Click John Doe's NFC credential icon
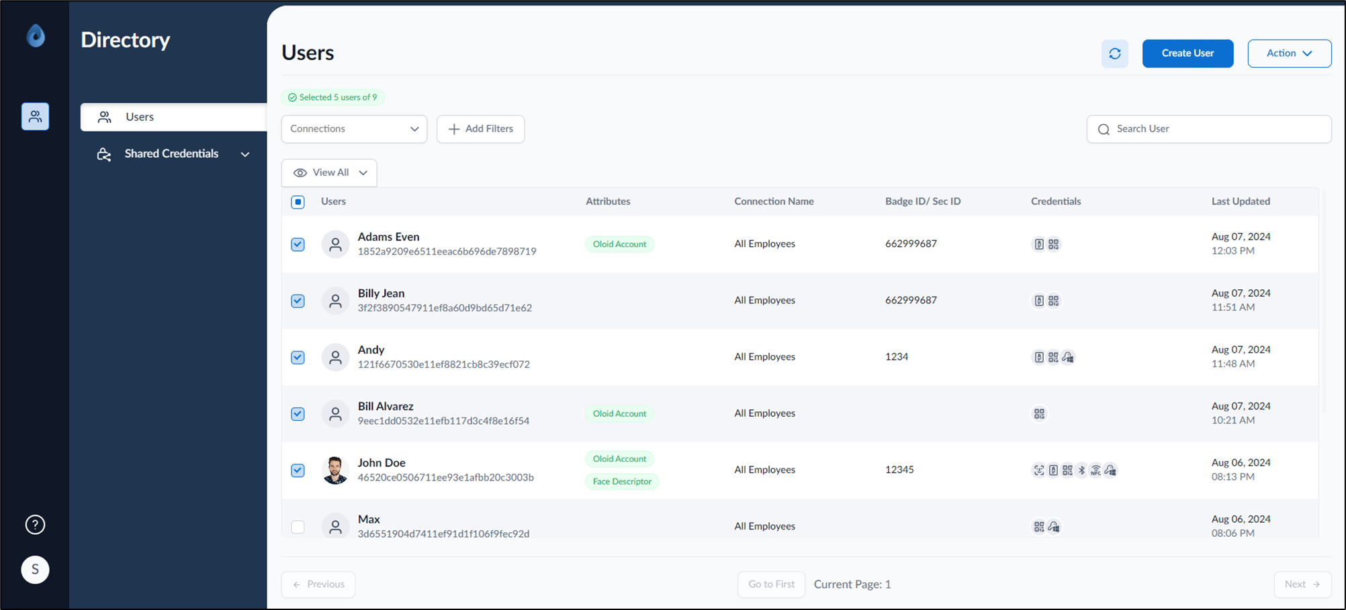Viewport: 1346px width, 610px height. pos(1095,470)
